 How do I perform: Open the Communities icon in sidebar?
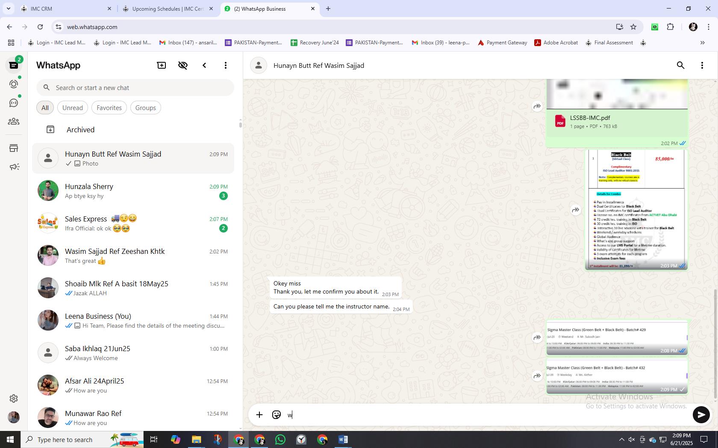click(14, 122)
